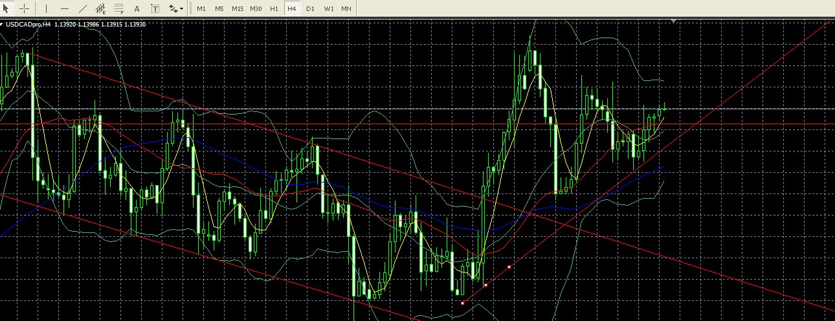The width and height of the screenshot is (835, 321).
Task: Switch chart to M15 timeframe
Action: [x=238, y=8]
